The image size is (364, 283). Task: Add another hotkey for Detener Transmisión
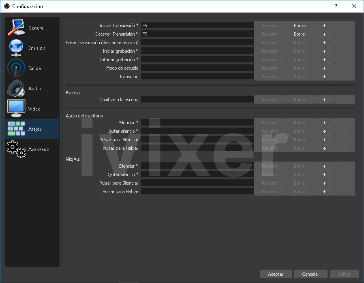pyautogui.click(x=325, y=34)
